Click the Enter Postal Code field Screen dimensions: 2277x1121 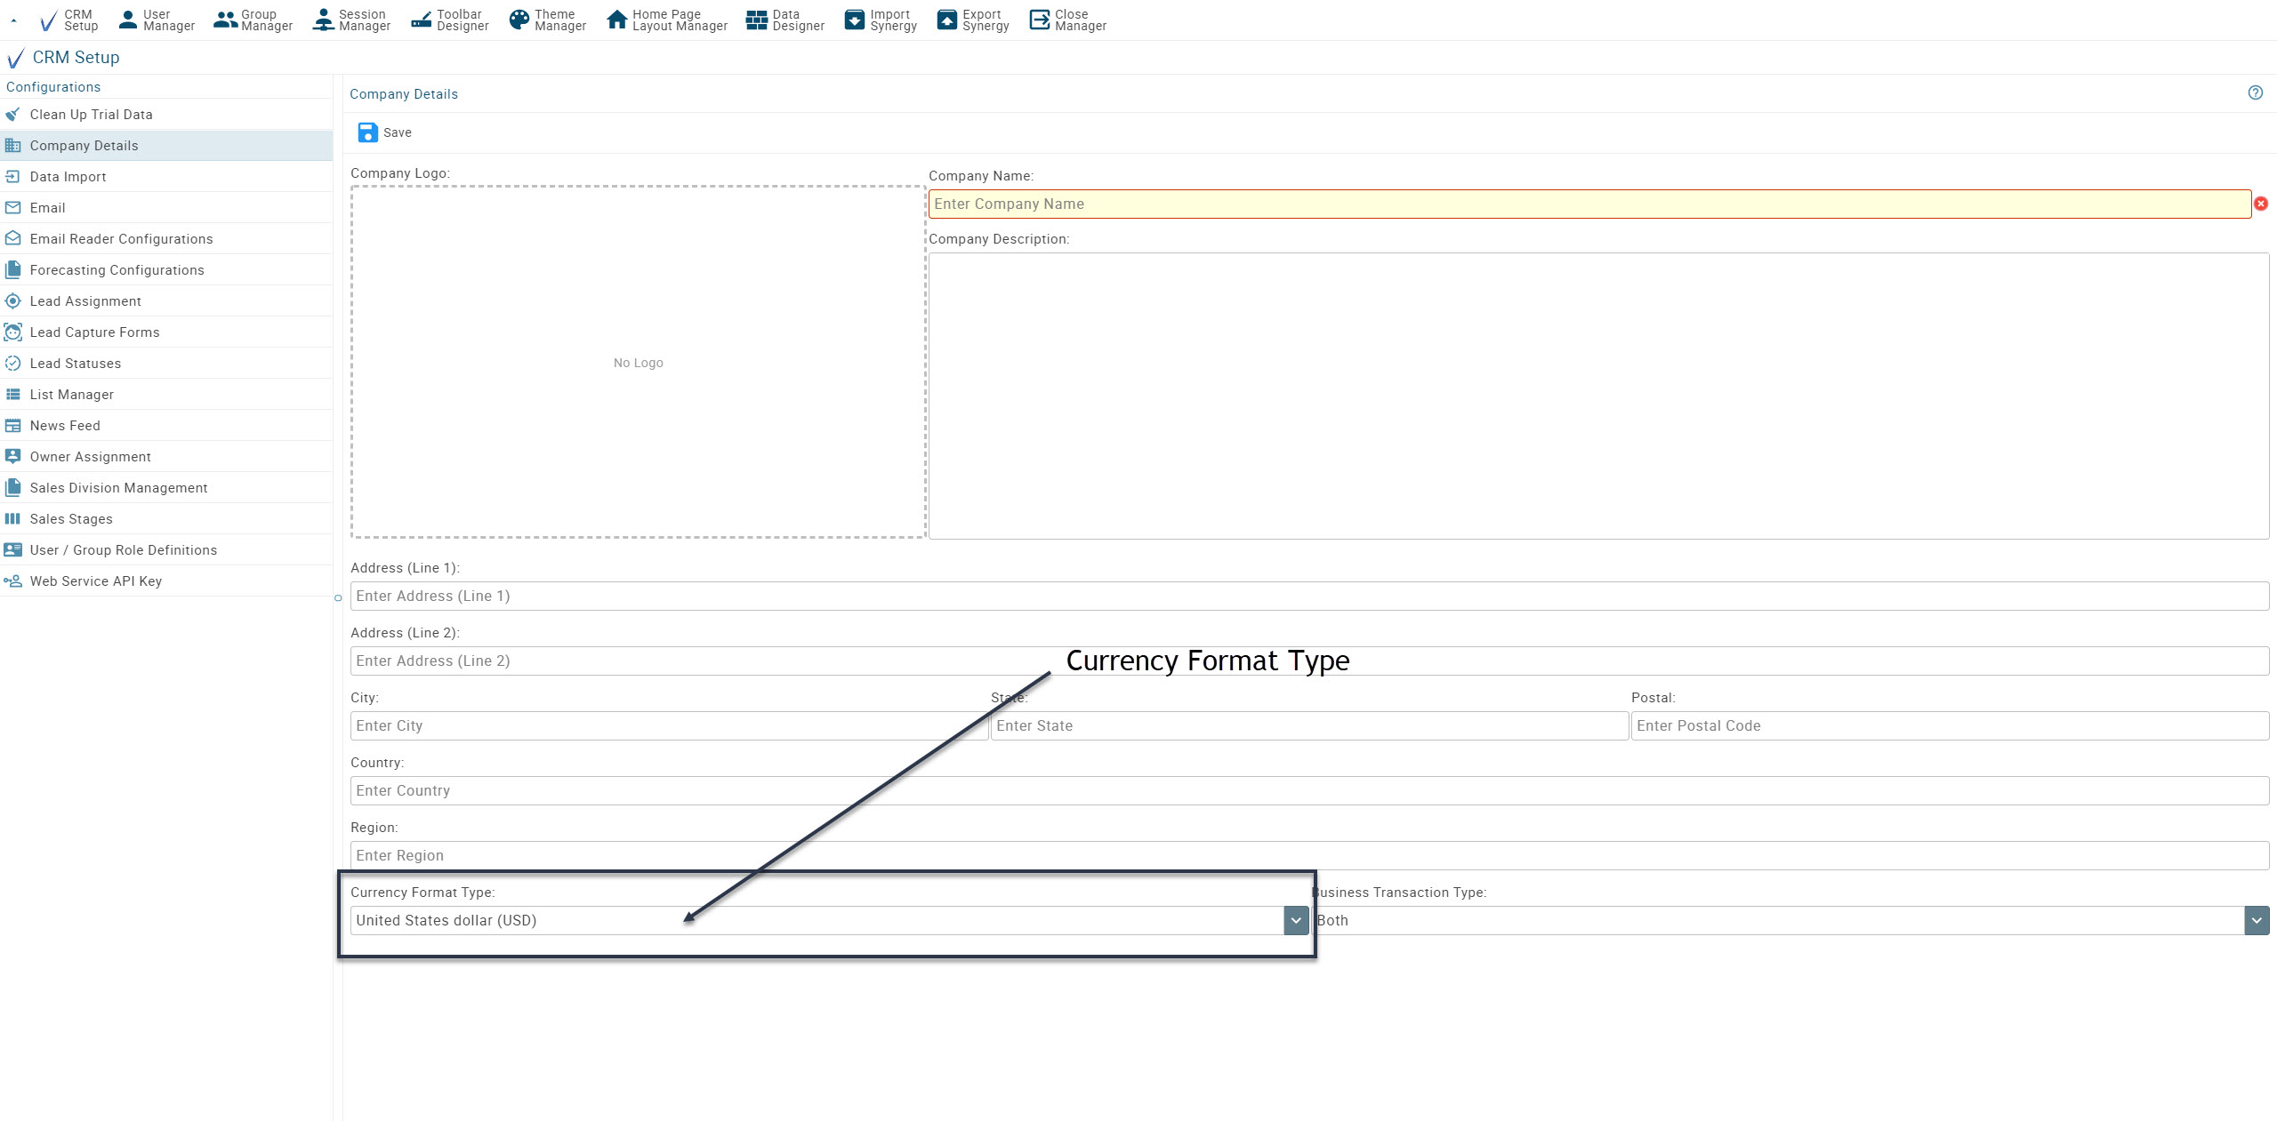point(1950,725)
